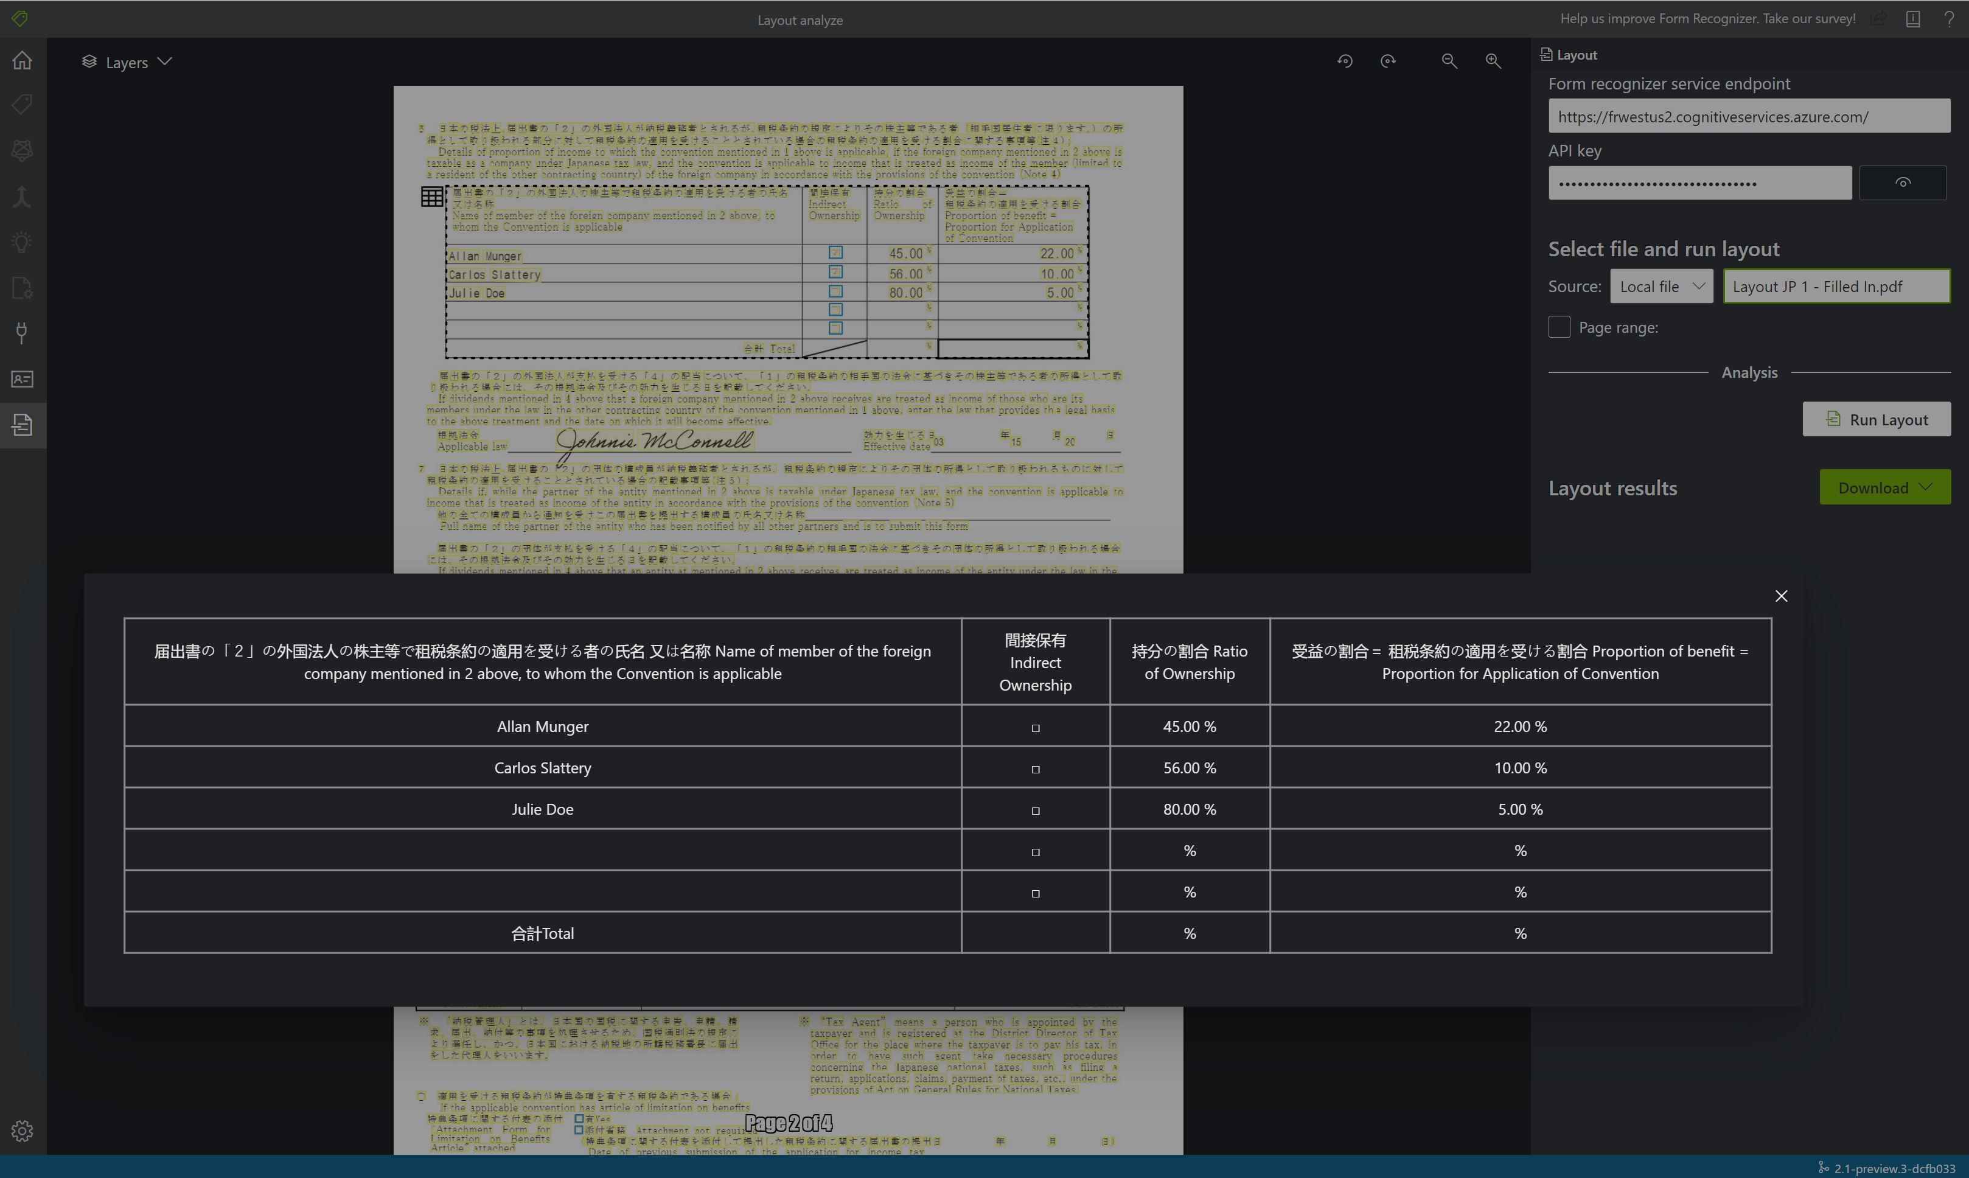Select the zoom out icon
The height and width of the screenshot is (1178, 1969).
[x=1450, y=60]
